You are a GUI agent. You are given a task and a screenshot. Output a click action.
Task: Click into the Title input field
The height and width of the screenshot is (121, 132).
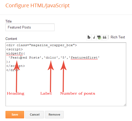[x=30, y=27]
